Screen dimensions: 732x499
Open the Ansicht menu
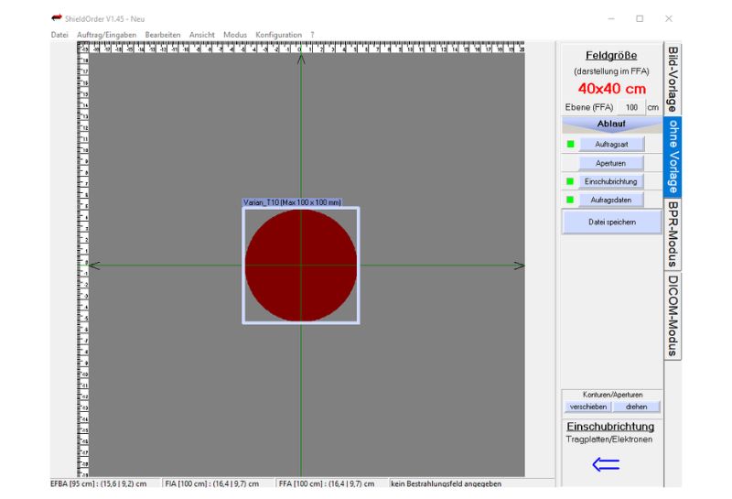click(202, 35)
